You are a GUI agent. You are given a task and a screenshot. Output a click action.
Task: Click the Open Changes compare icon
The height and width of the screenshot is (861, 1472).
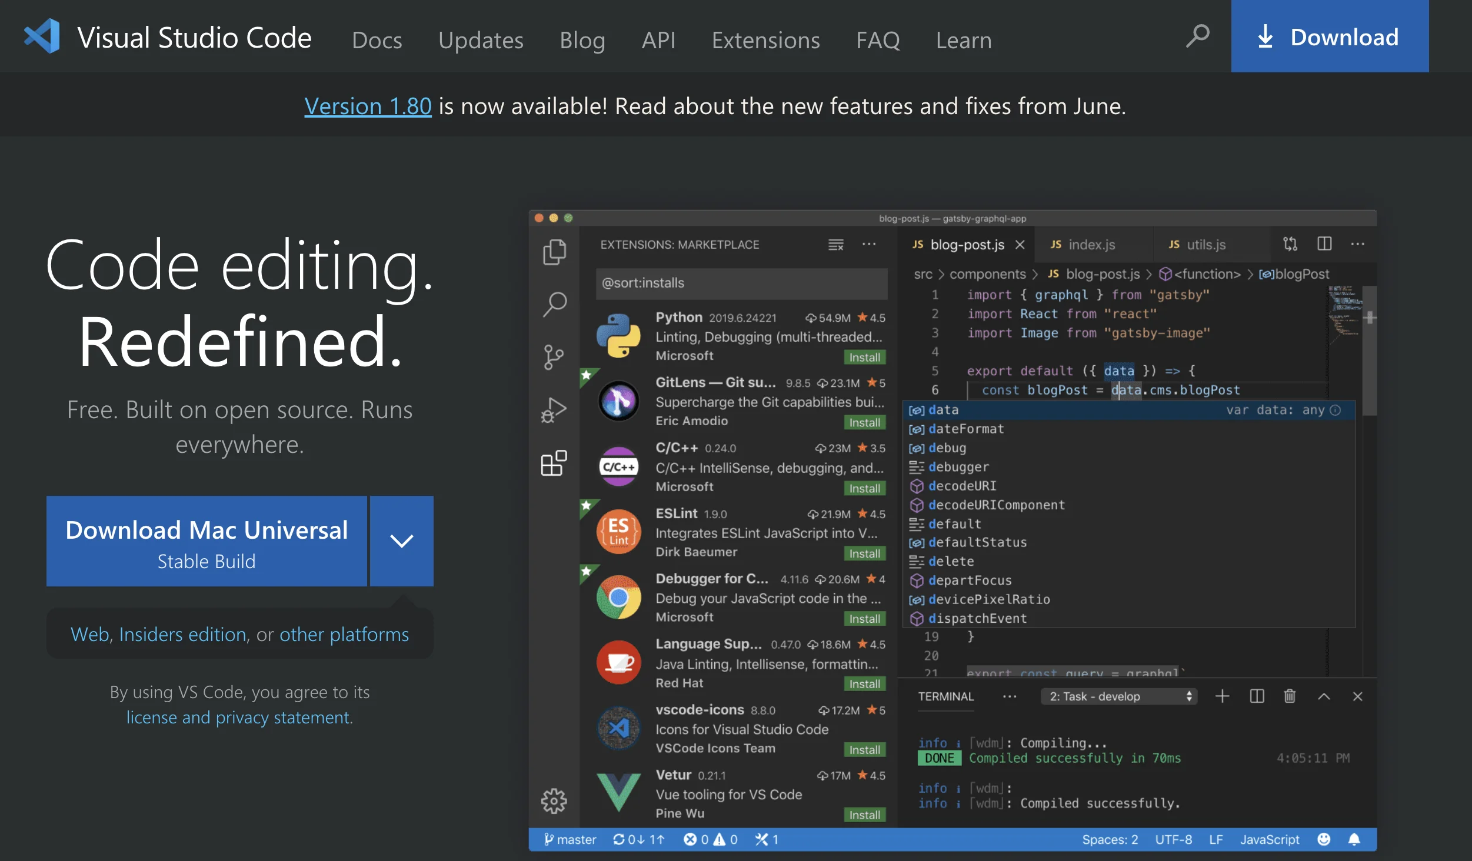tap(1290, 243)
